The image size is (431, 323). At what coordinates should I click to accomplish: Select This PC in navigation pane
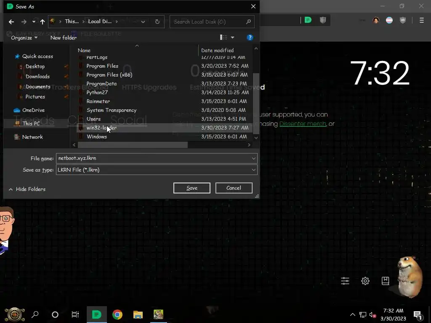(x=31, y=124)
